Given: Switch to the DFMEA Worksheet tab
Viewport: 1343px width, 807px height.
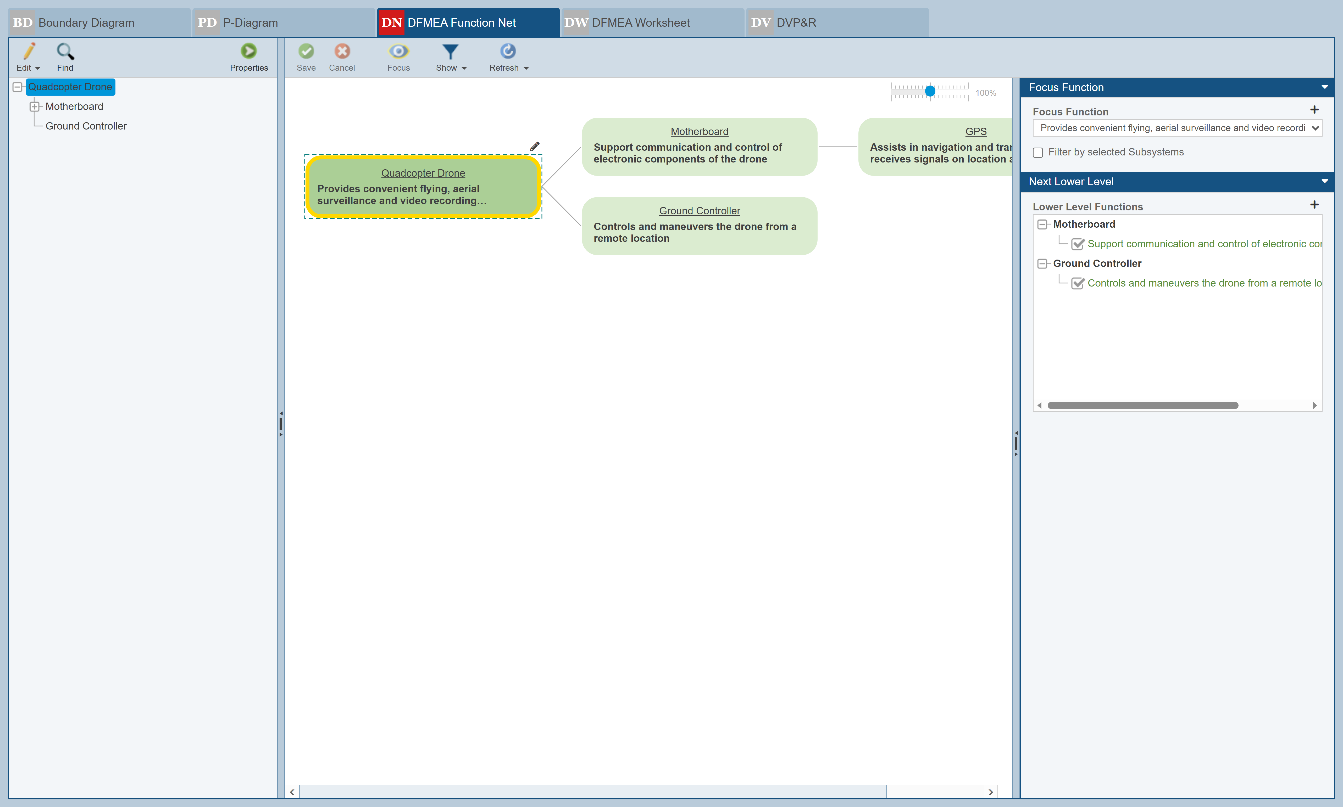Looking at the screenshot, I should coord(640,23).
